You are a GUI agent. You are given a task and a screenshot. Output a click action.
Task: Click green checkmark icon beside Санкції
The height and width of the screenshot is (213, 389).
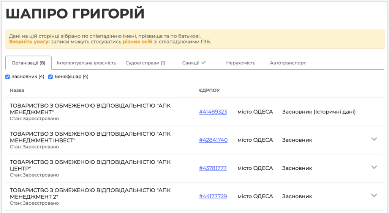(x=204, y=63)
